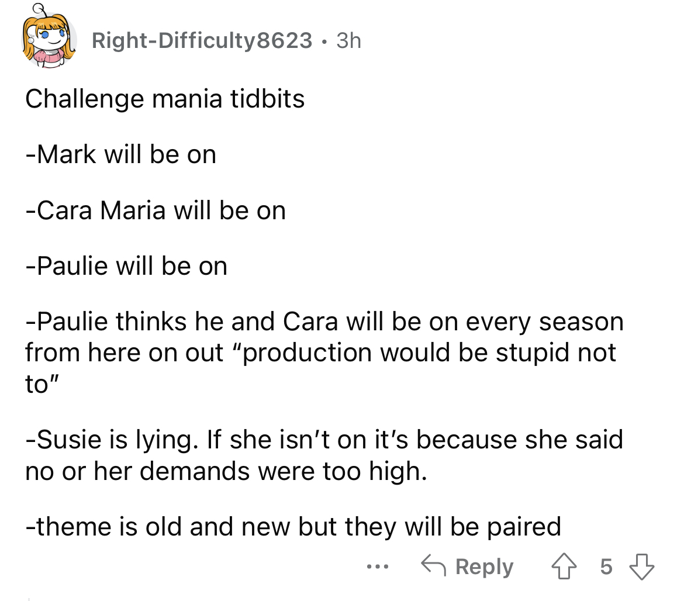Click the '-Mark will be on' line
This screenshot has width=684, height=601.
[121, 154]
